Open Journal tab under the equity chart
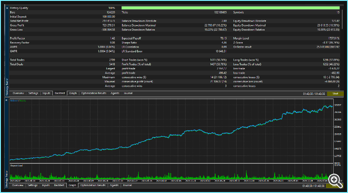This screenshot has height=193, width=348. click(x=128, y=185)
